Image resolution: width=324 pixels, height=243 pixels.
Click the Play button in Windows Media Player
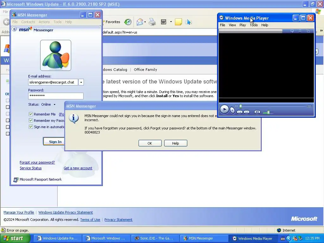point(224,109)
